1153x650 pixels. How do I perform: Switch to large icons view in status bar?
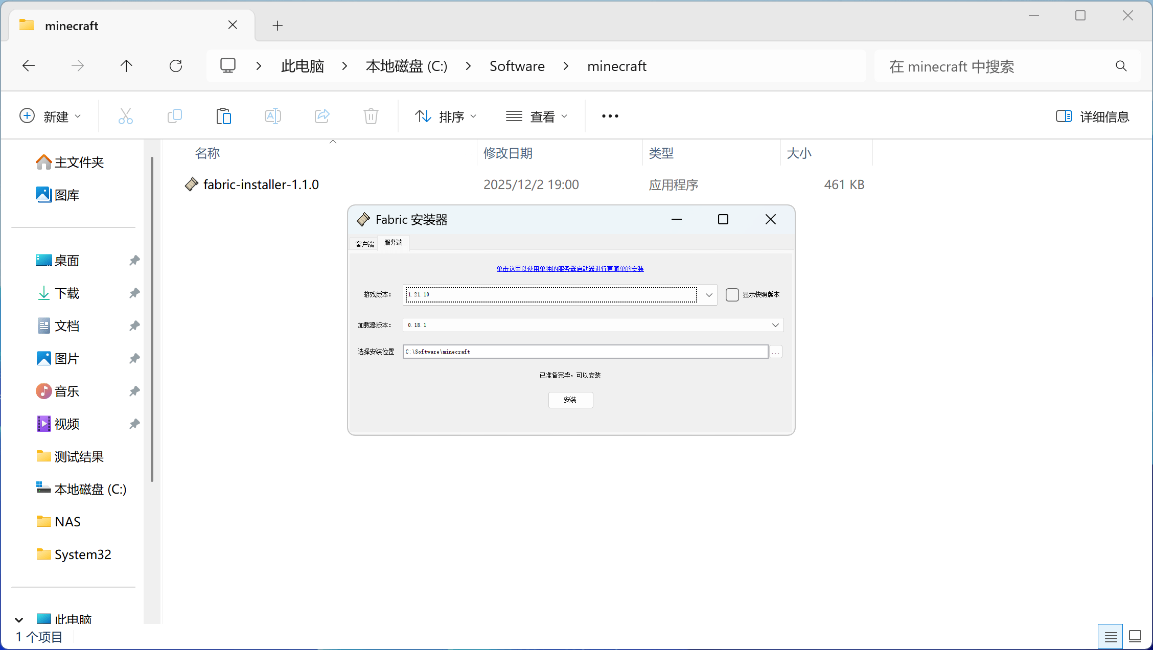tap(1135, 636)
